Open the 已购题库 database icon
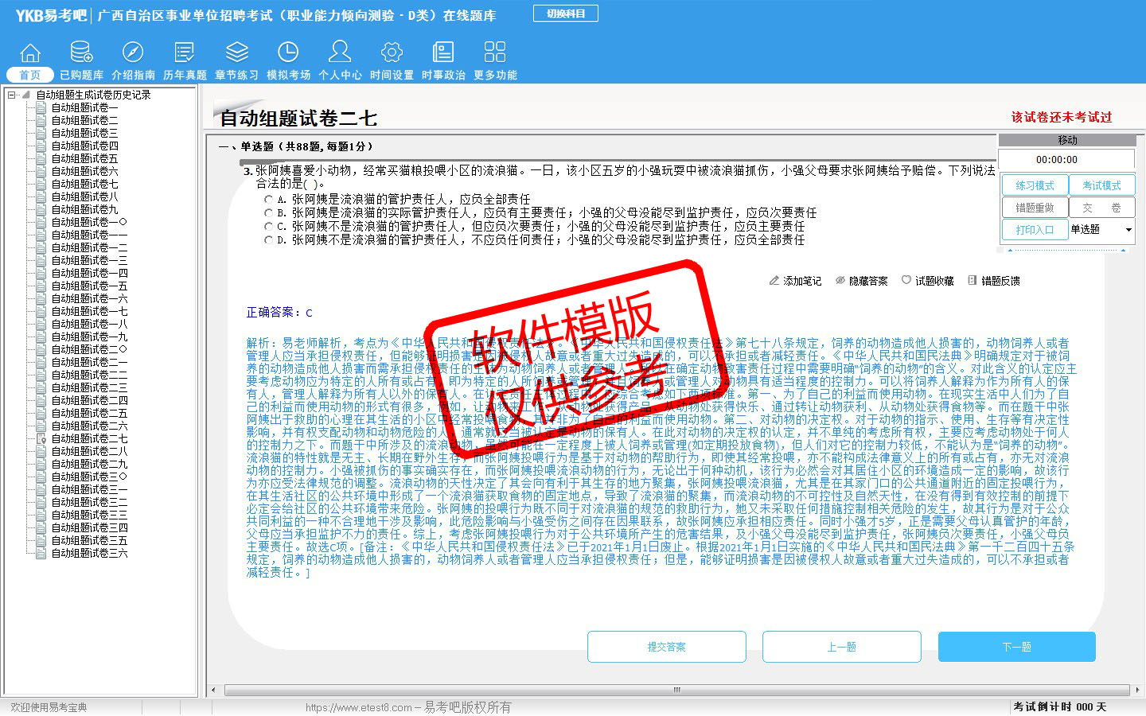Screen dimensions: 1146x716 [81, 53]
